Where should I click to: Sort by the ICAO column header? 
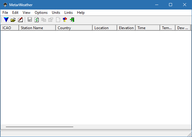coord(10,28)
